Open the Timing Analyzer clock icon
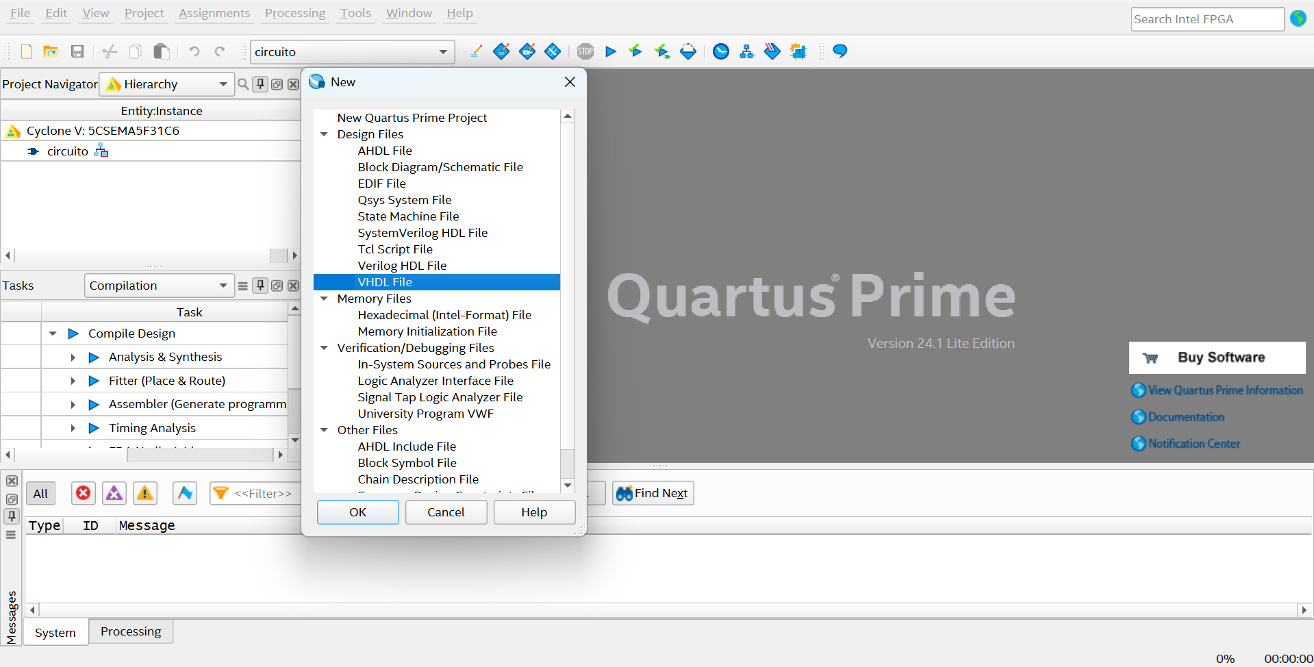1314x667 pixels. click(x=720, y=51)
